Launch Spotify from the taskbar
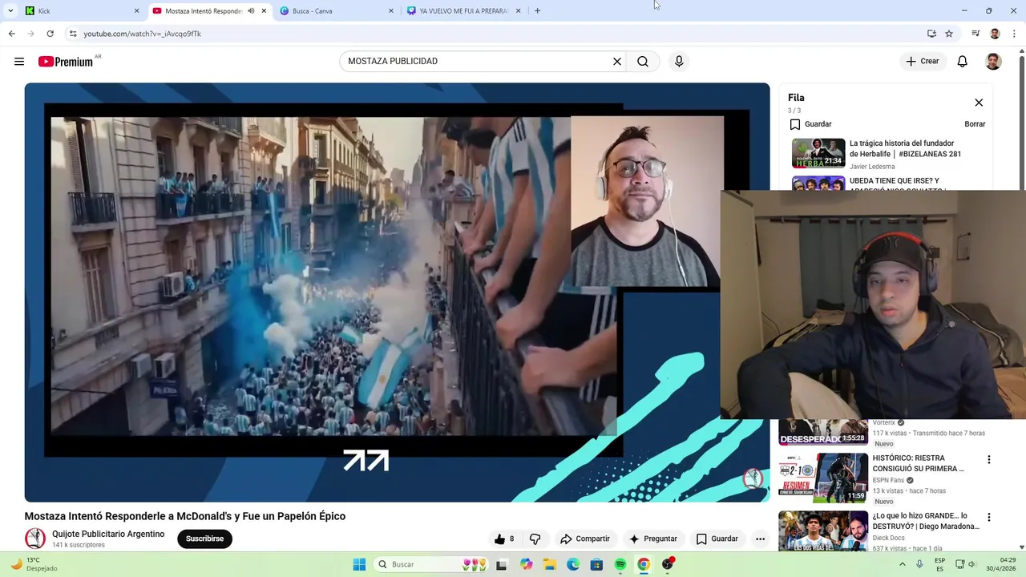Screen dimensions: 1026x577 click(x=620, y=564)
